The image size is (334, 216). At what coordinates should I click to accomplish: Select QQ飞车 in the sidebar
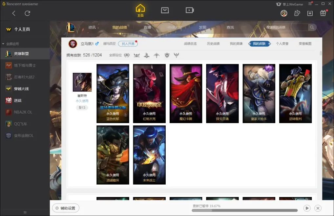point(25,124)
